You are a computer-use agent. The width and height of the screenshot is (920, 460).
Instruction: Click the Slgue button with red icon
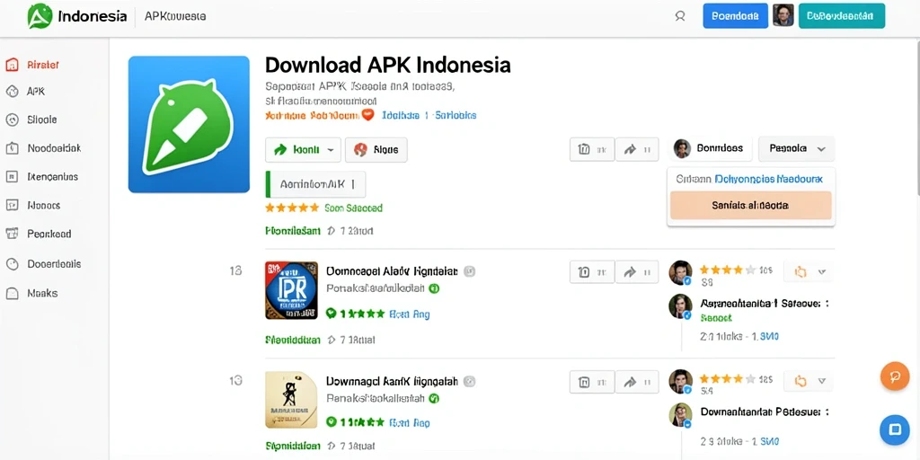pyautogui.click(x=376, y=150)
